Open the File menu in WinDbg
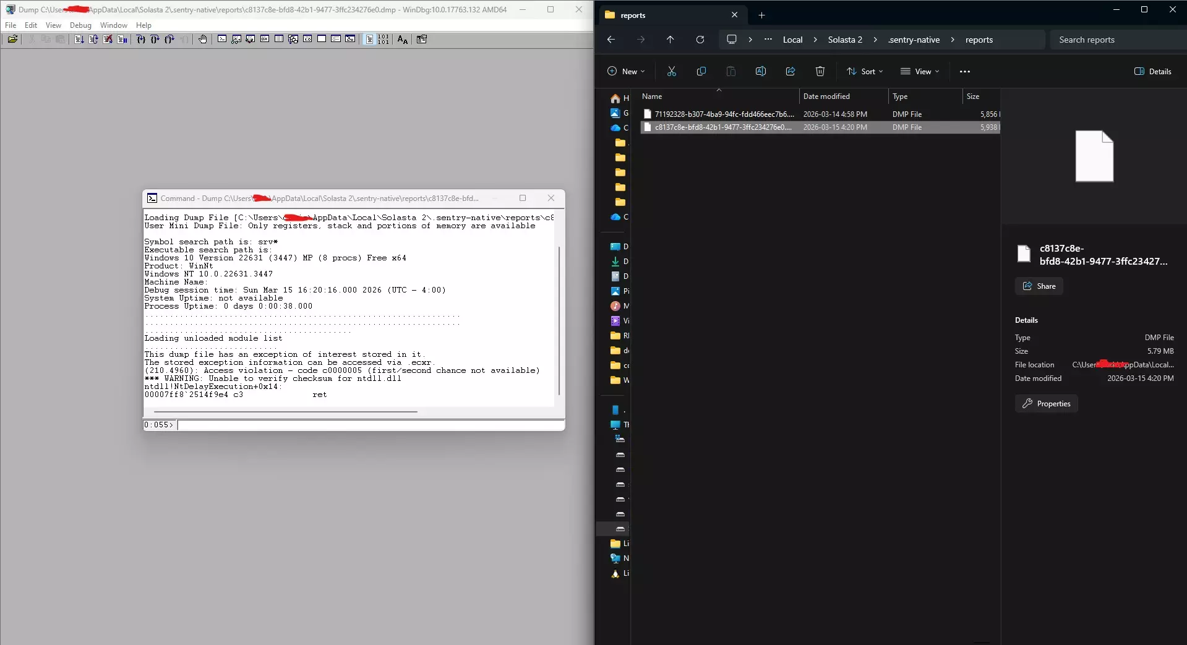The image size is (1187, 645). pyautogui.click(x=11, y=25)
